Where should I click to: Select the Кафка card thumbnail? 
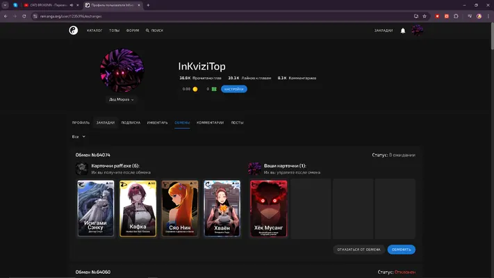coord(138,208)
